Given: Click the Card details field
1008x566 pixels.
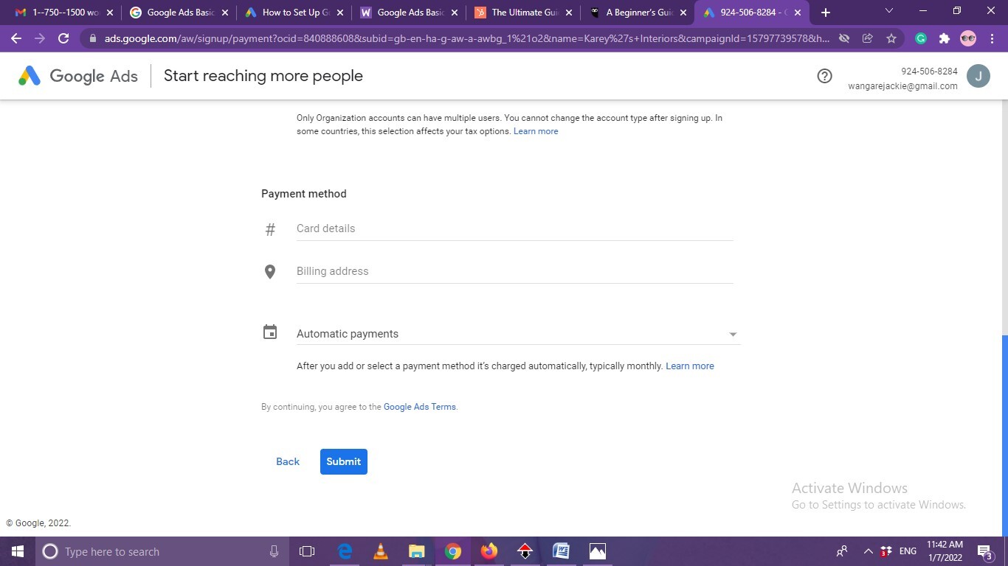Looking at the screenshot, I should click(514, 228).
